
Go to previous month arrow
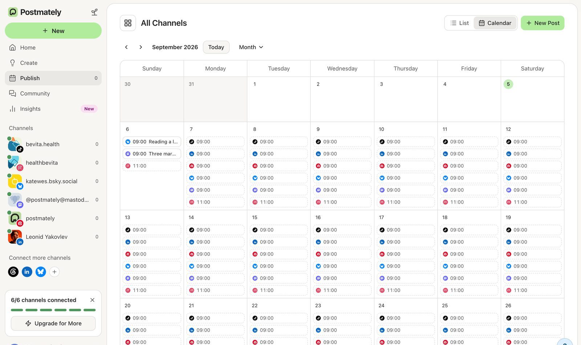[x=126, y=47]
